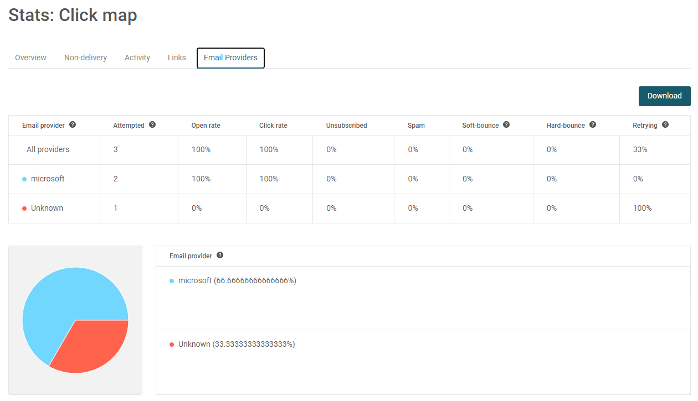The height and width of the screenshot is (401, 698).
Task: Open the Attempted column help tooltip icon
Action: 152,124
